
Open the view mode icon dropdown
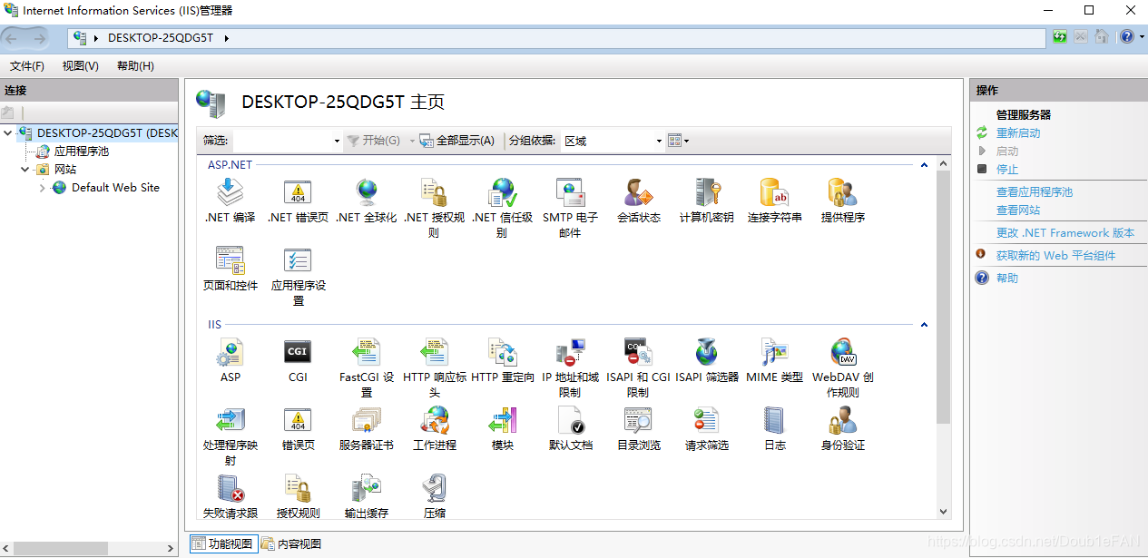click(678, 141)
